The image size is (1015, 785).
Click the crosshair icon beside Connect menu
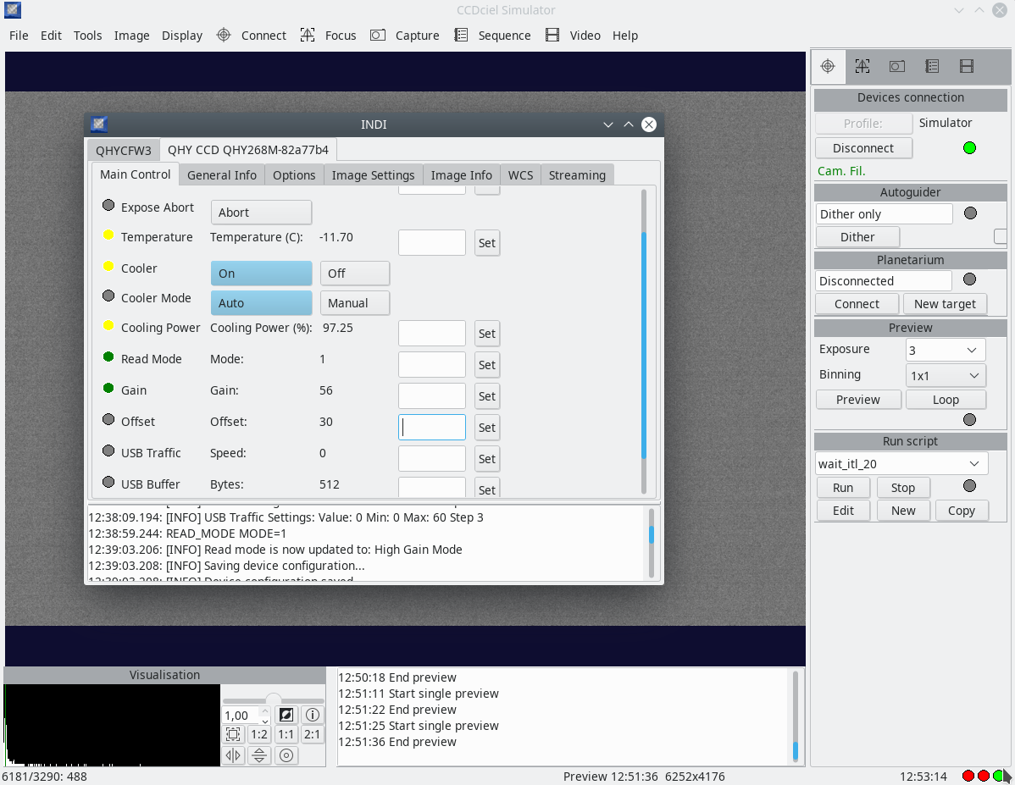point(224,35)
